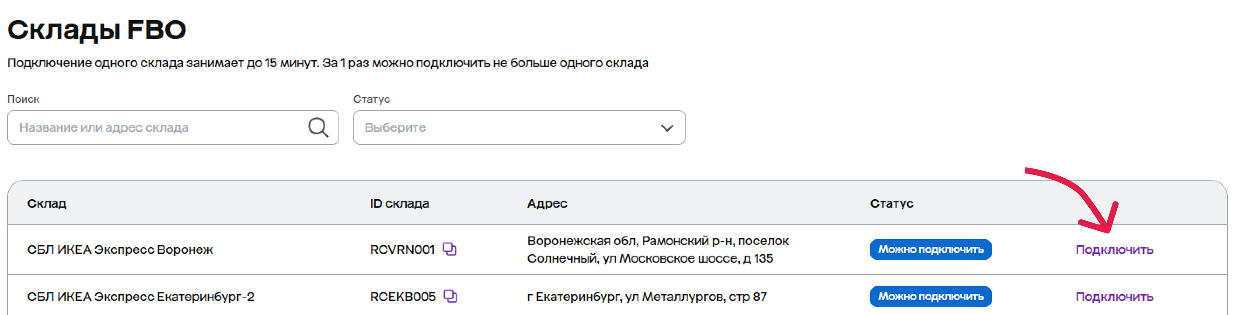Image resolution: width=1241 pixels, height=315 pixels.
Task: Click the Воронеж row Можно подключить badge
Action: point(930,250)
